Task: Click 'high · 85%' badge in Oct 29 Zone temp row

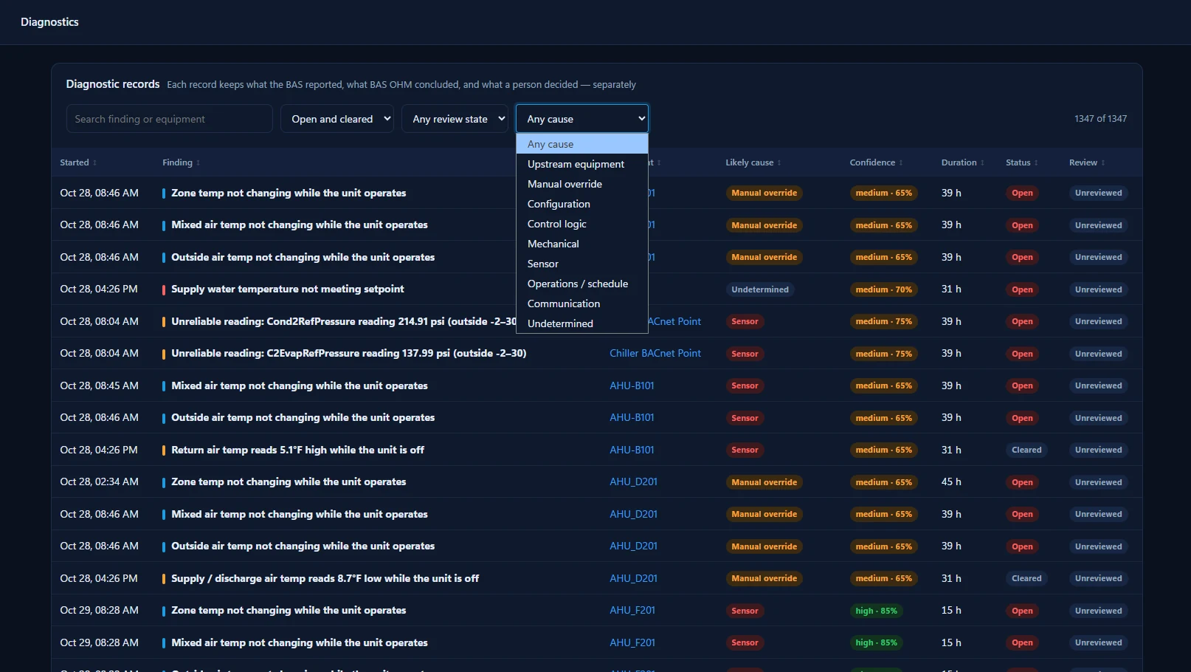Action: [x=876, y=611]
